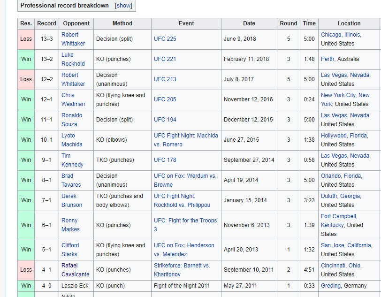The image size is (381, 297).
Task: Open the Georgia location link
Action: 350,196
